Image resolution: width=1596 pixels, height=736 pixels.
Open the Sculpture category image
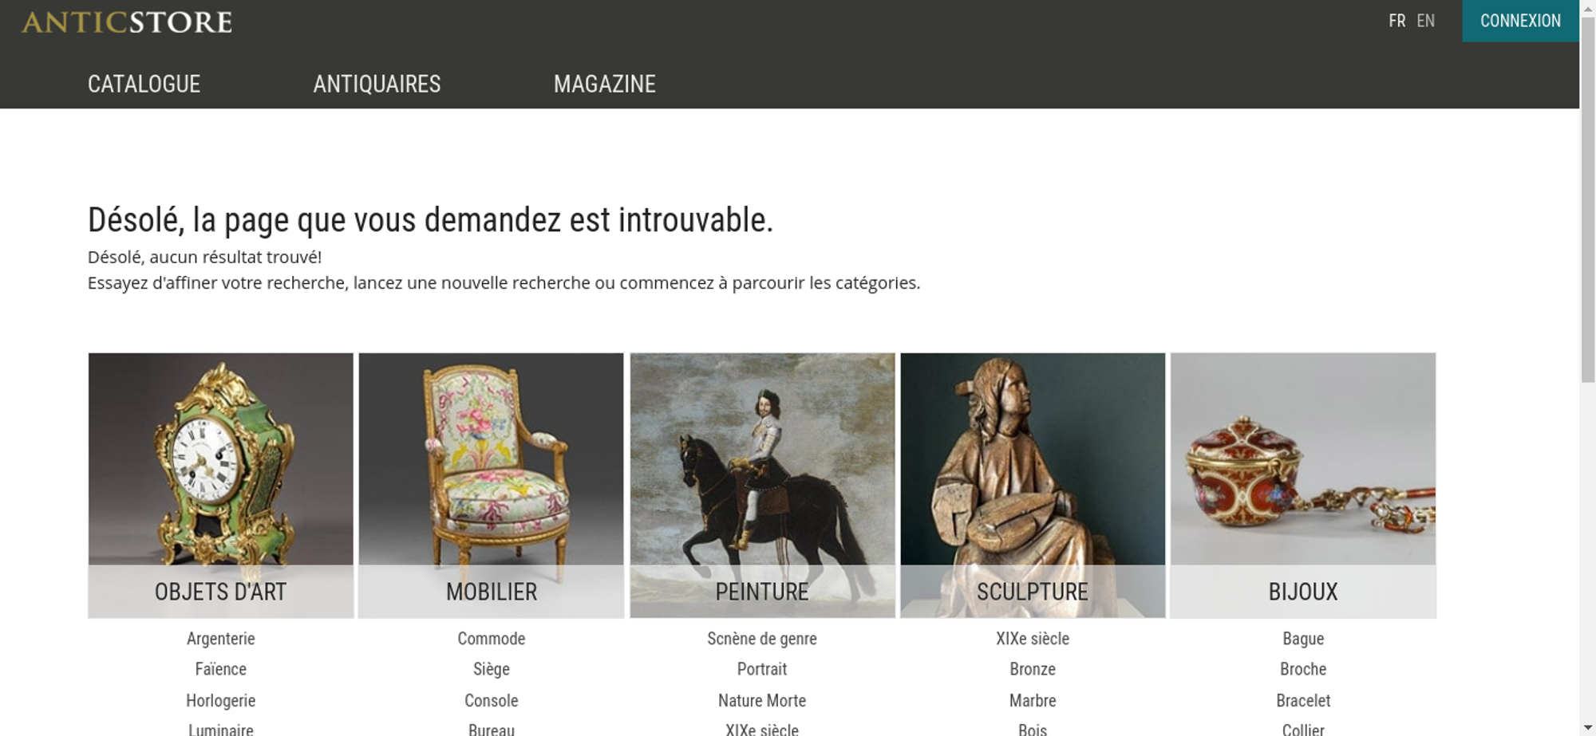1033,485
